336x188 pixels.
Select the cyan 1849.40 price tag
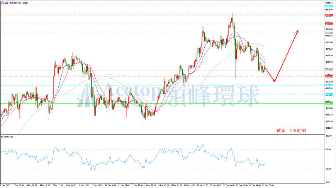coord(329,85)
